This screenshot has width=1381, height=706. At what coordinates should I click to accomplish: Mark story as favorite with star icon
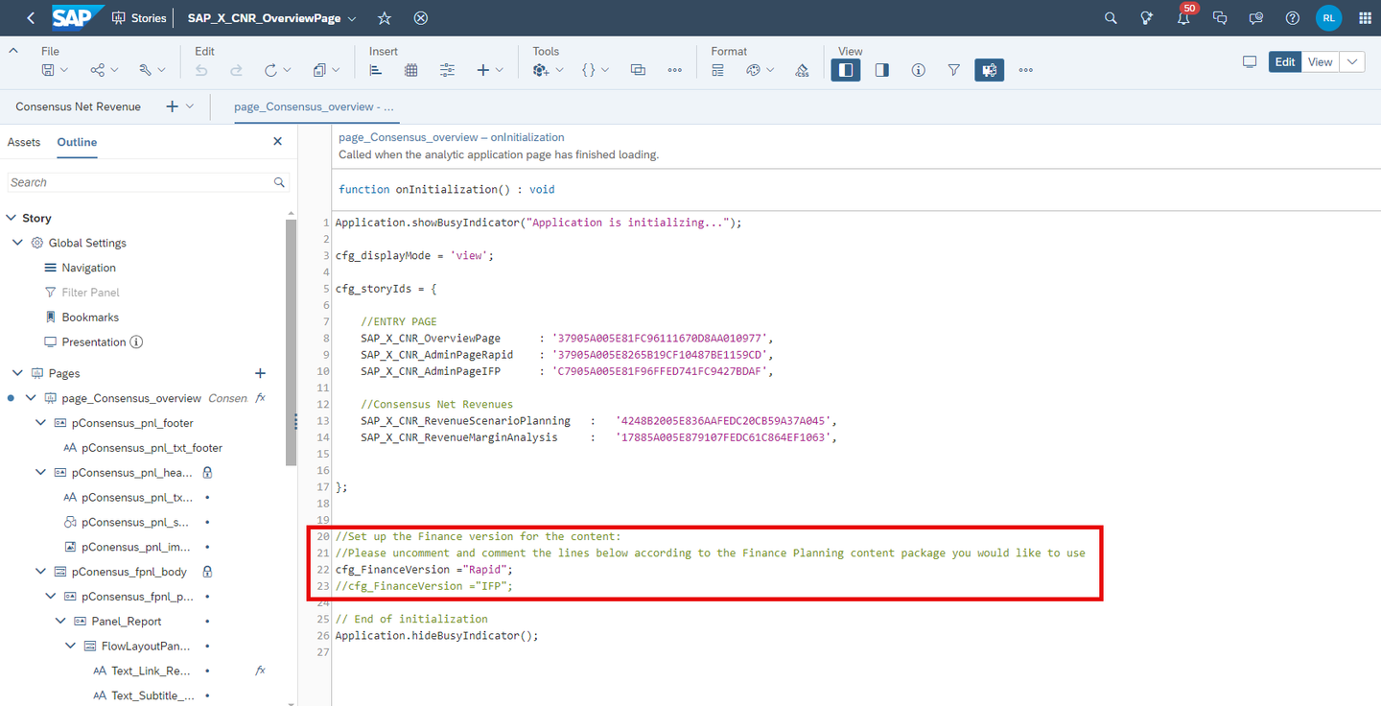(385, 18)
